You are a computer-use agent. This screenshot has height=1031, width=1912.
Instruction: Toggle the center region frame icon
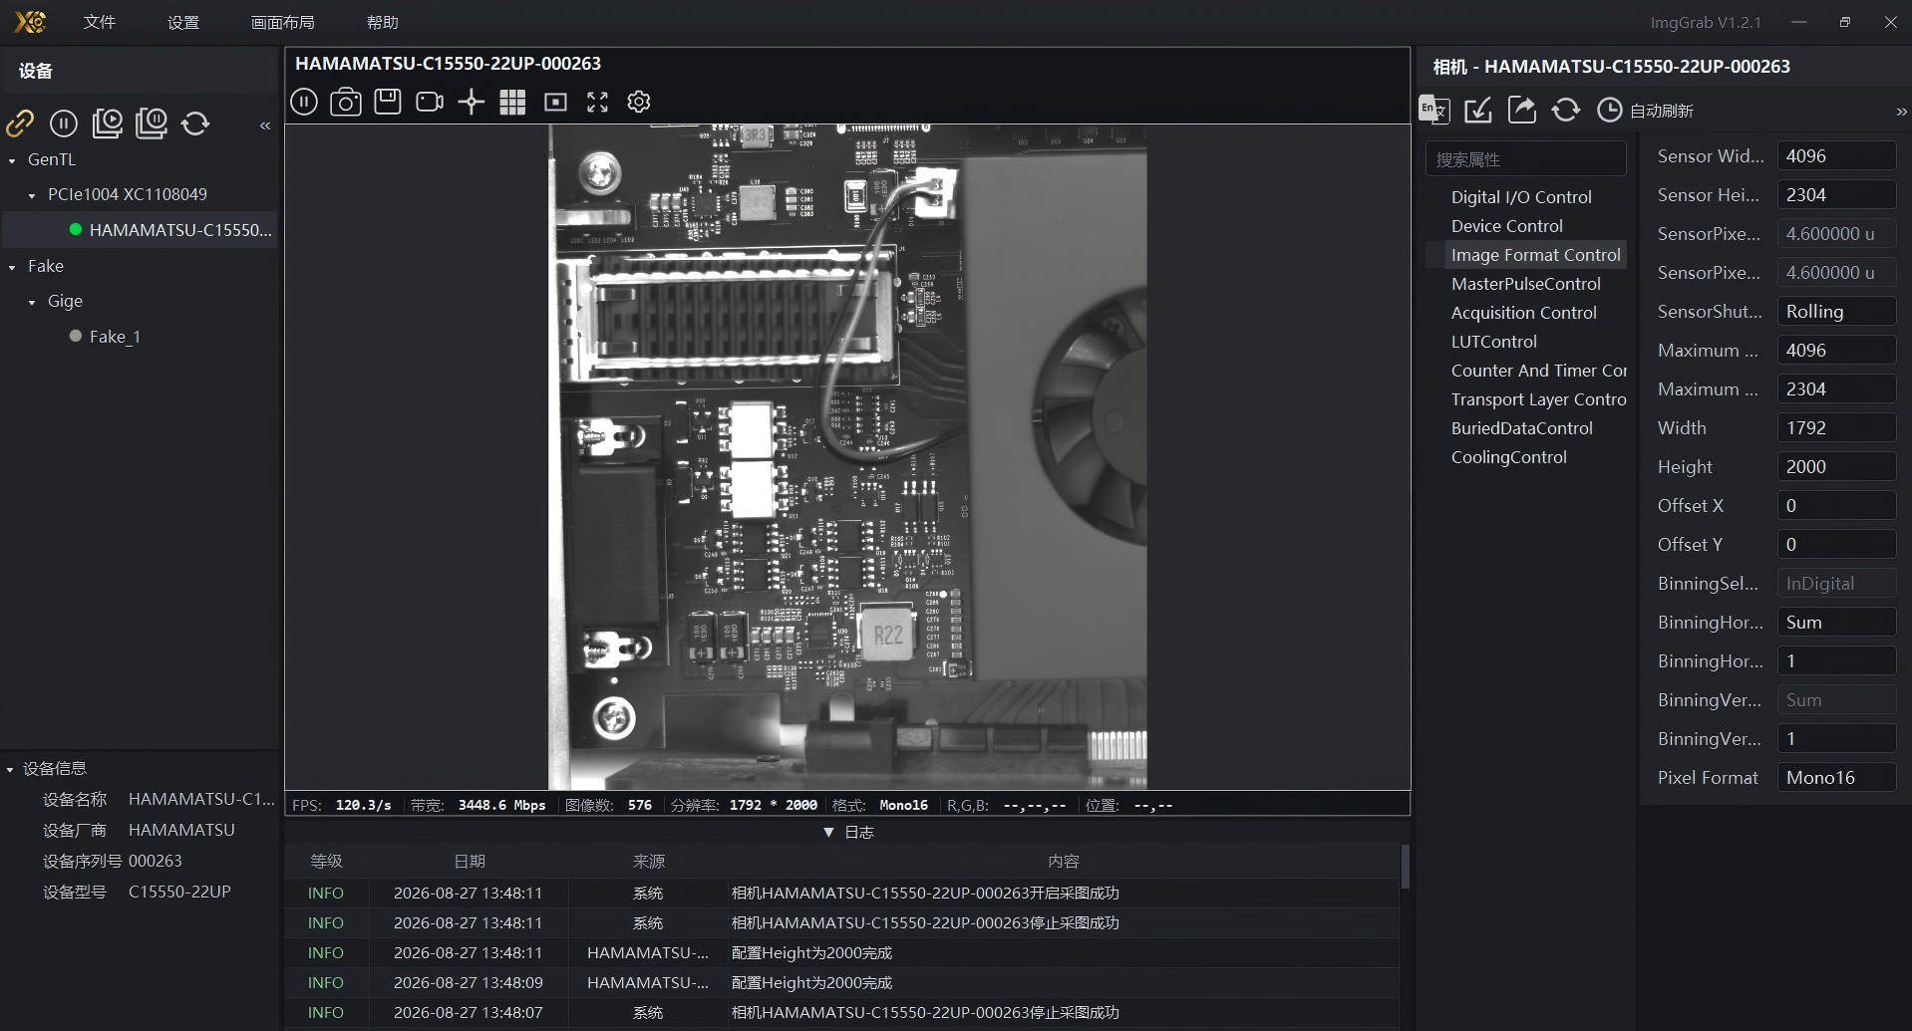pyautogui.click(x=555, y=102)
